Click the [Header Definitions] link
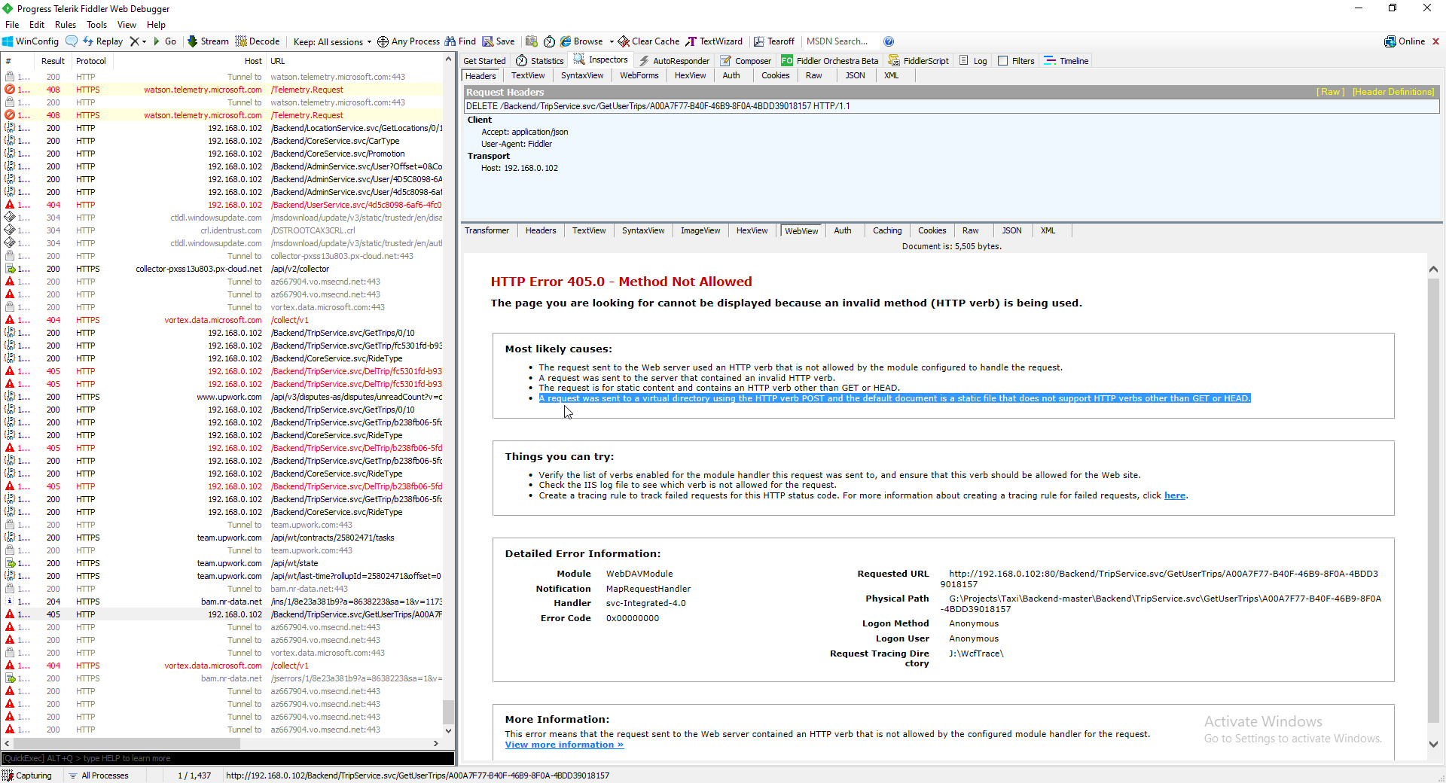This screenshot has width=1446, height=783. click(x=1393, y=92)
